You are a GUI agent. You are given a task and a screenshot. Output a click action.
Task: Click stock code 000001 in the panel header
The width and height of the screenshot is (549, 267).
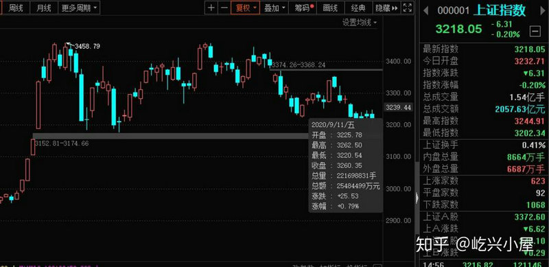coord(453,10)
